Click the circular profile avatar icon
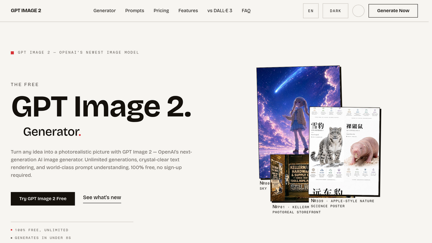The image size is (432, 243). (358, 11)
